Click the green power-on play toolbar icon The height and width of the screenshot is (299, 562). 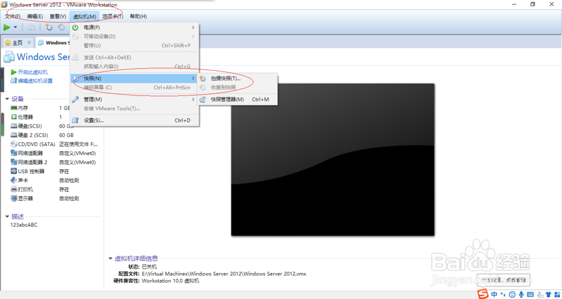[x=7, y=27]
